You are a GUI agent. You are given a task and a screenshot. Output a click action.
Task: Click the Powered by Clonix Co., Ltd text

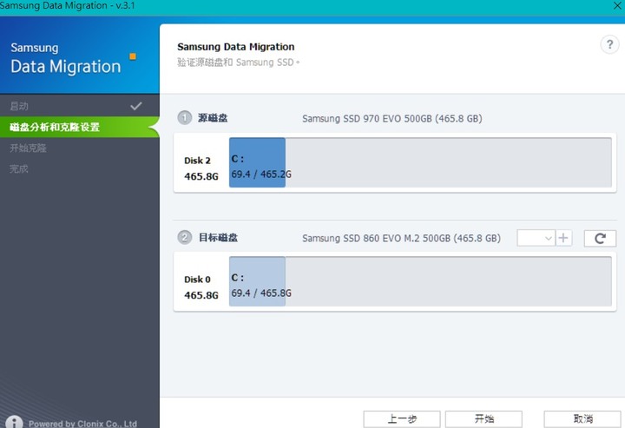(82, 424)
